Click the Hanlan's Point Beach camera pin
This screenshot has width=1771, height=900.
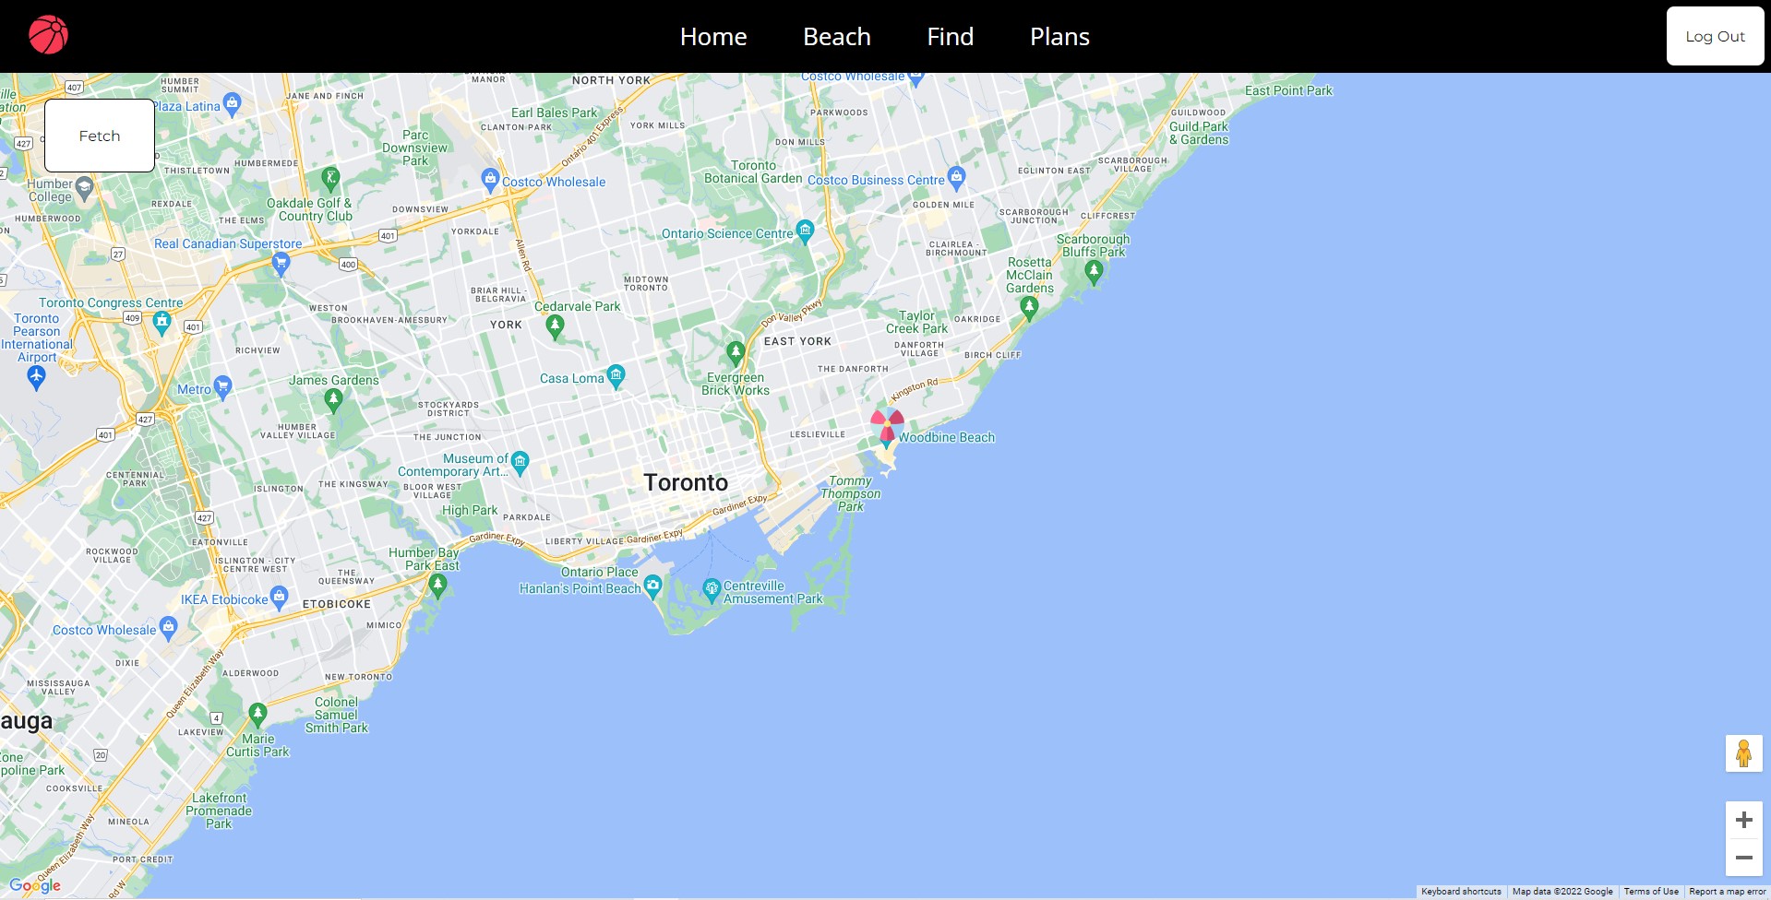coord(652,585)
